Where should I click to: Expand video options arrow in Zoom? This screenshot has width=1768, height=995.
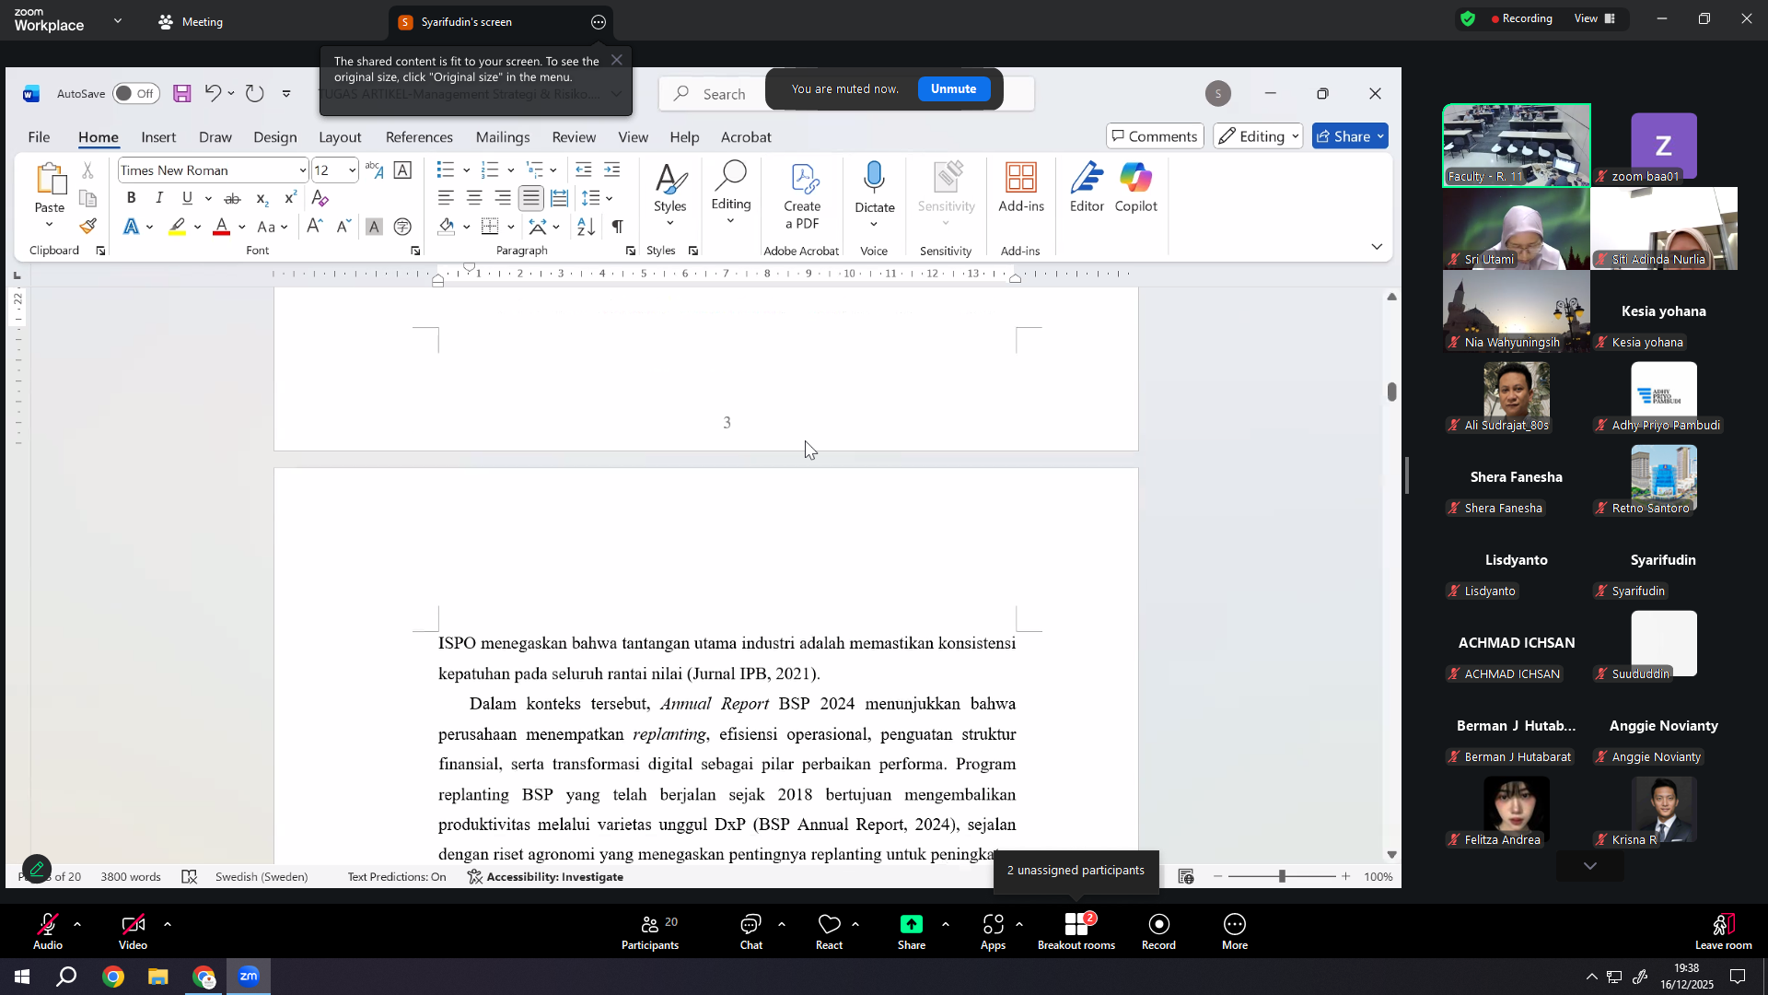(168, 923)
